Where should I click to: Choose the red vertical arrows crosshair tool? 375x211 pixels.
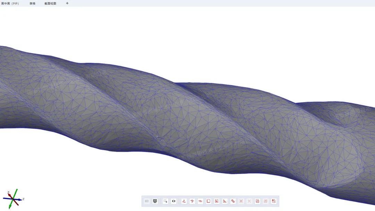(x=192, y=201)
